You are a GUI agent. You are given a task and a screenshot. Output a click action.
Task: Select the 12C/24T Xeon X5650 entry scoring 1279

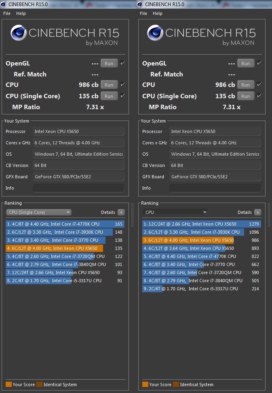[x=201, y=224]
